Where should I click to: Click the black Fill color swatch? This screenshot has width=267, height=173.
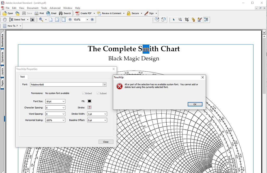[89, 101]
